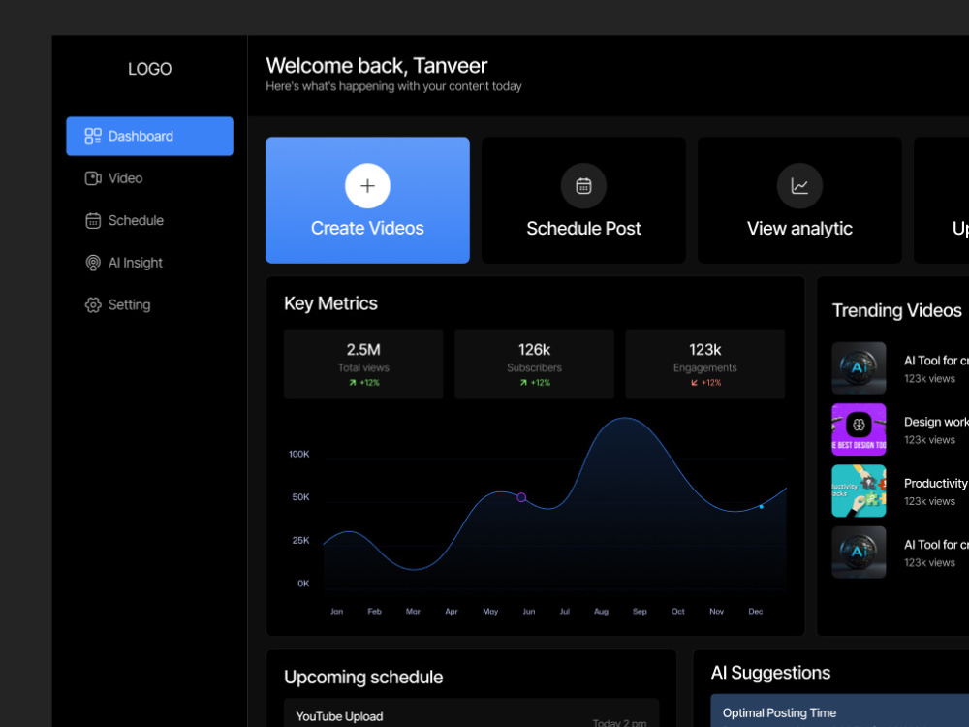Image resolution: width=969 pixels, height=727 pixels.
Task: Click the blue data point near Dec
Action: point(762,507)
